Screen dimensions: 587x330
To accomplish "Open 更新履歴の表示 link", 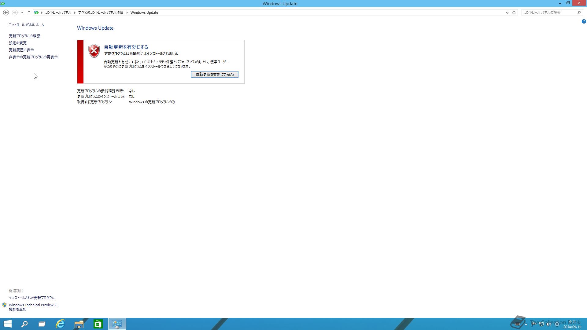I will [x=21, y=50].
